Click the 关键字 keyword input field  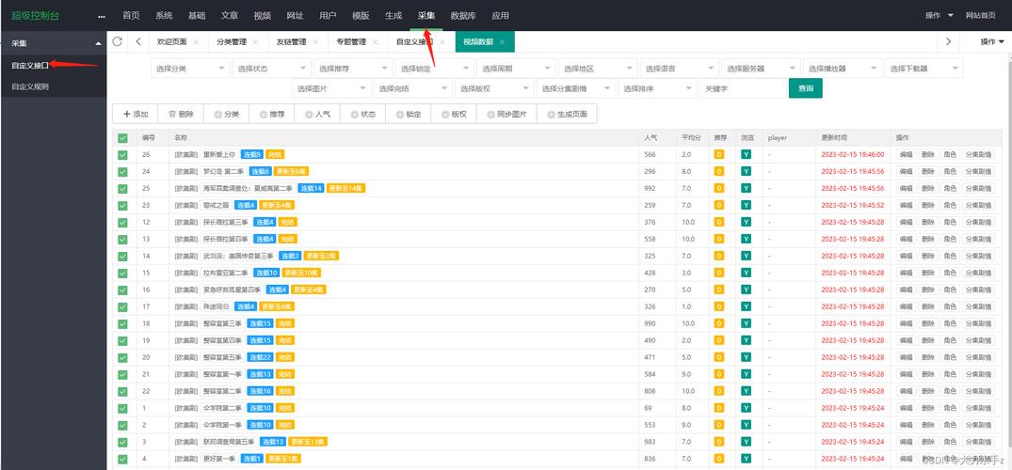742,88
